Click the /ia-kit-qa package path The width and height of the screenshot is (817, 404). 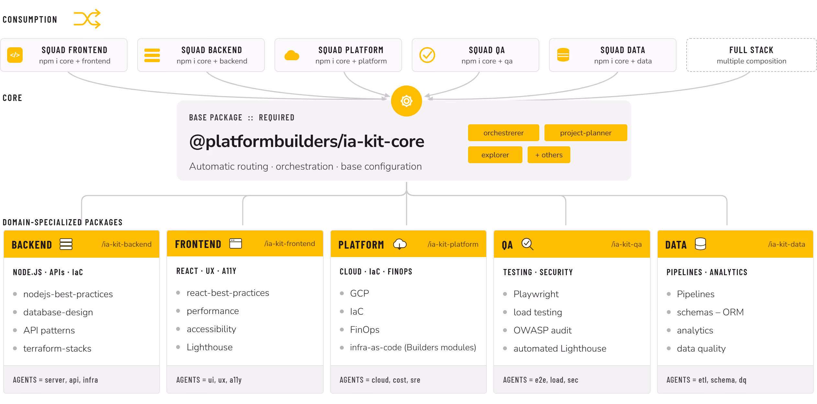click(x=626, y=244)
